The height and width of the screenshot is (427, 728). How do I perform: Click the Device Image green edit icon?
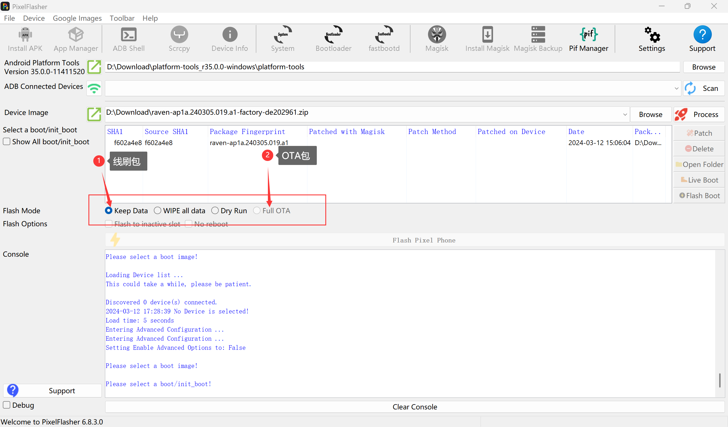(94, 114)
